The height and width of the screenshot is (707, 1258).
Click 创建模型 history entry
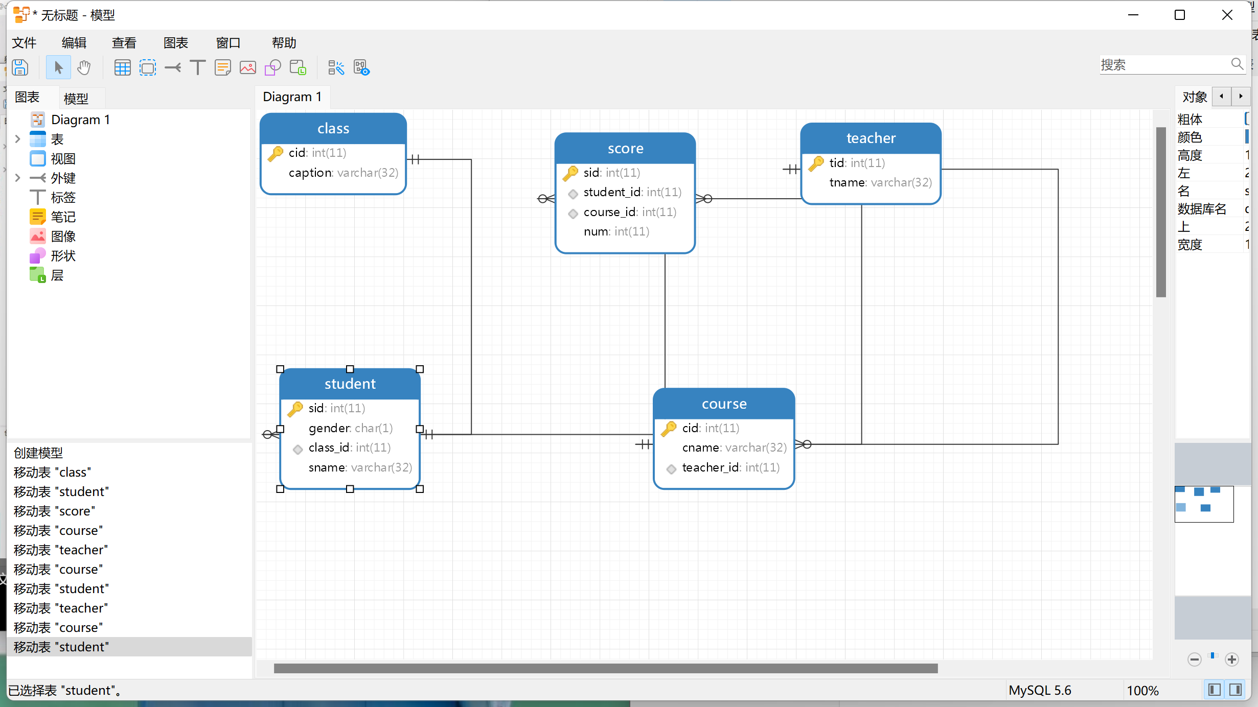point(130,453)
